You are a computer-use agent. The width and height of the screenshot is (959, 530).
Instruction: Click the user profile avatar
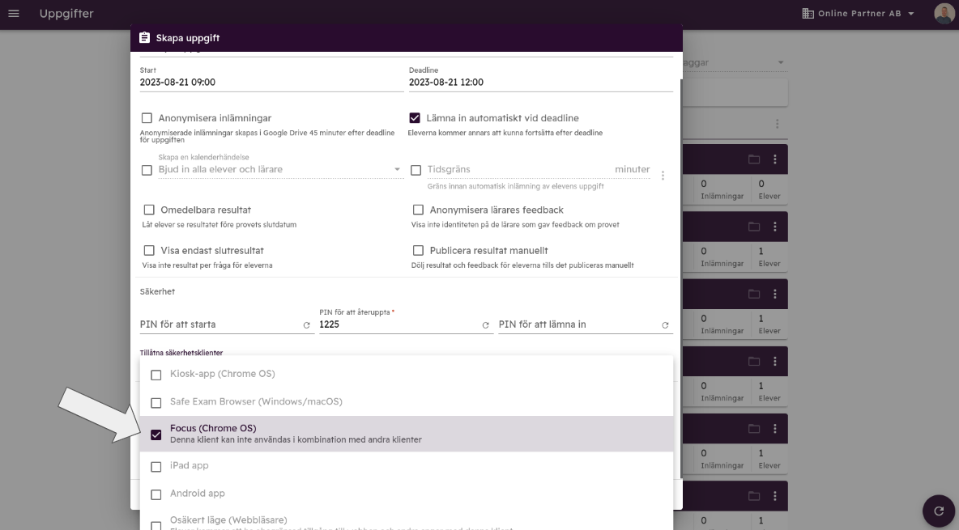tap(944, 14)
